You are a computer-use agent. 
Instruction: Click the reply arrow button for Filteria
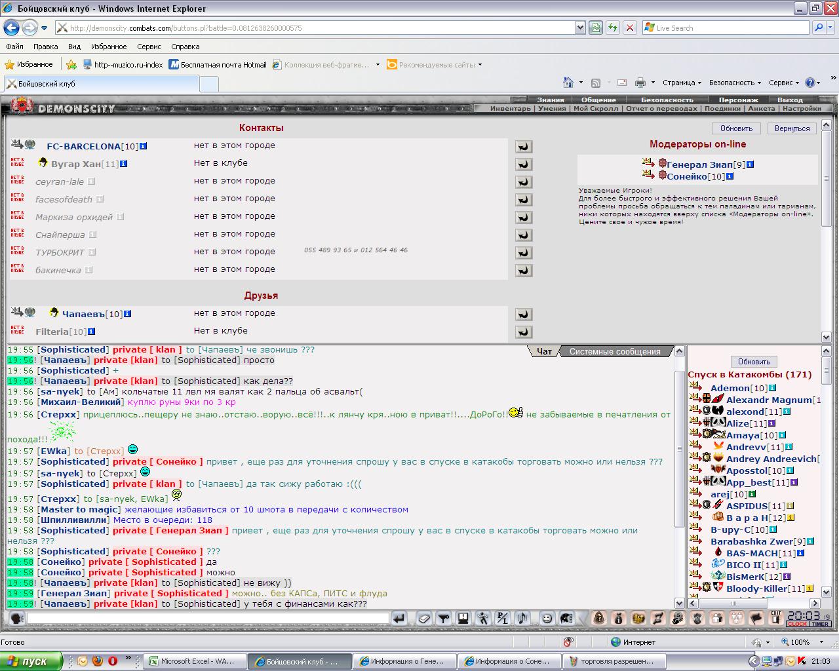point(523,332)
